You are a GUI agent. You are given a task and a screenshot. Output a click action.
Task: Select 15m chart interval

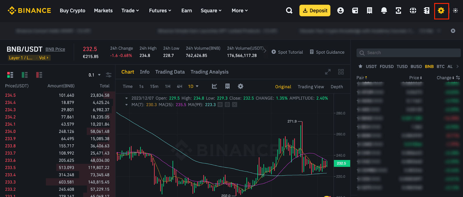[154, 86]
